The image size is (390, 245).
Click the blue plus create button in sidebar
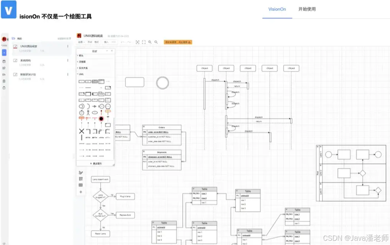(x=4, y=53)
